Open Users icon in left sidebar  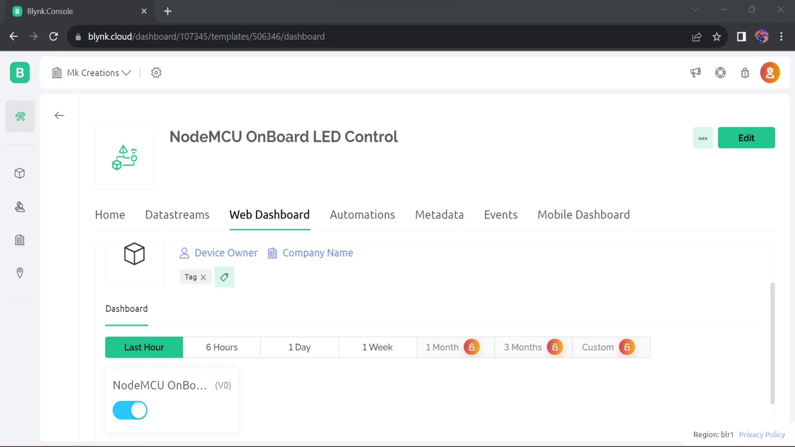(x=20, y=207)
